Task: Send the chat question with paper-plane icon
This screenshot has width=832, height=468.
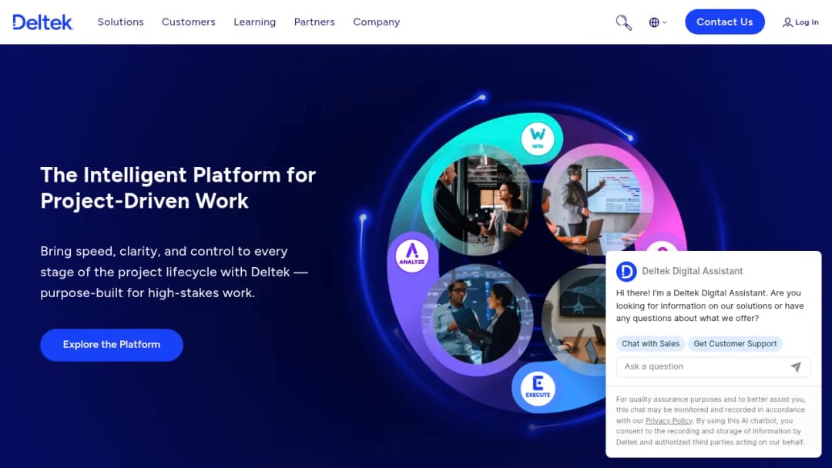Action: click(795, 366)
